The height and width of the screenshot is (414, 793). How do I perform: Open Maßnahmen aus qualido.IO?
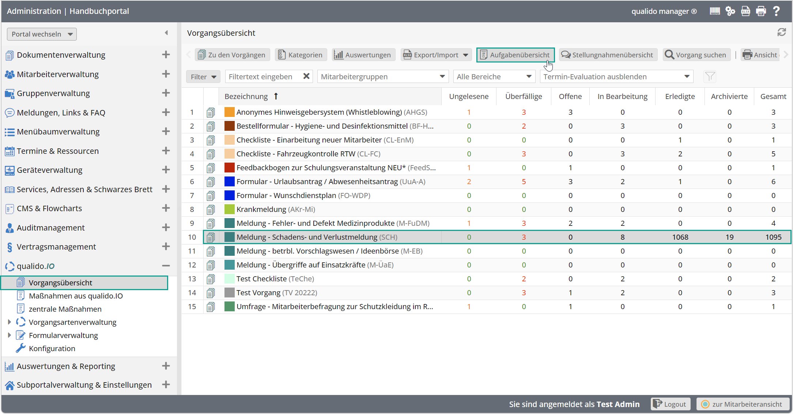(76, 296)
